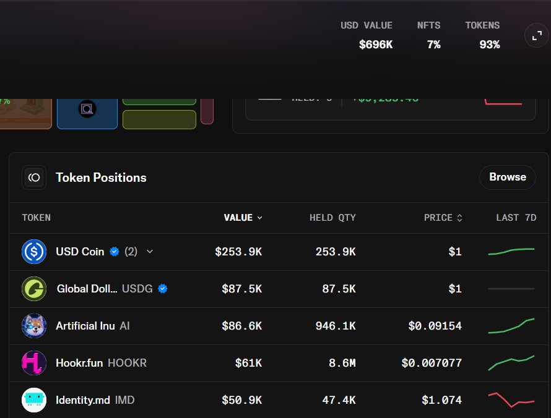551x418 pixels.
Task: Click the magnifier icon on blue tile
Action: (87, 109)
